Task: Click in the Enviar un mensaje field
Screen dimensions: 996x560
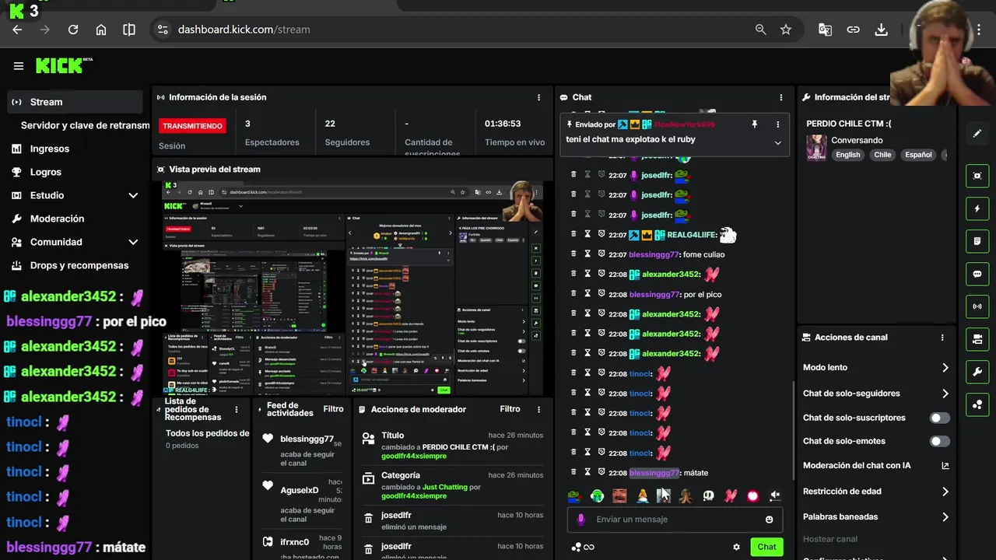Action: tap(675, 520)
